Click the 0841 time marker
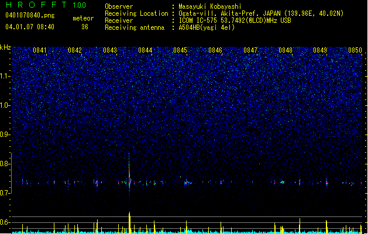 [40, 50]
